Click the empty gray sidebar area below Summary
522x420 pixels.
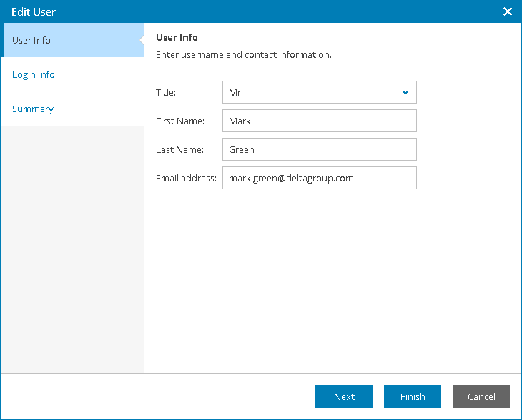[72, 249]
